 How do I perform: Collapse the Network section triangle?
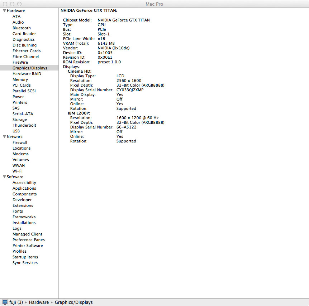point(4,137)
